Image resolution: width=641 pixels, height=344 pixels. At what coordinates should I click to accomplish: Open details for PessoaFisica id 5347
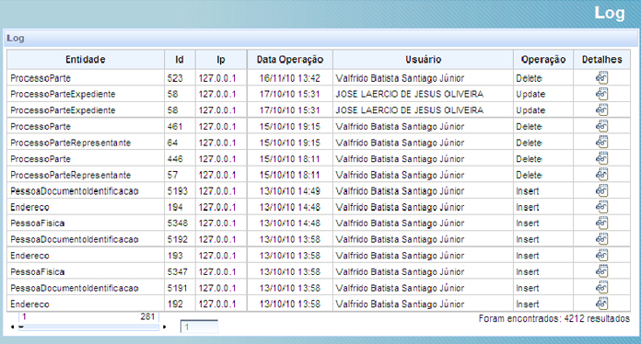click(601, 271)
